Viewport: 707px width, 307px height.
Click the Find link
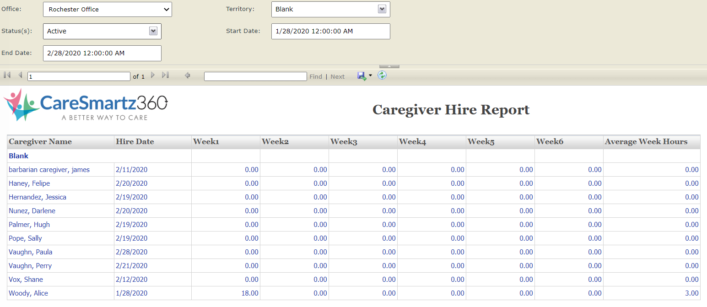[316, 76]
